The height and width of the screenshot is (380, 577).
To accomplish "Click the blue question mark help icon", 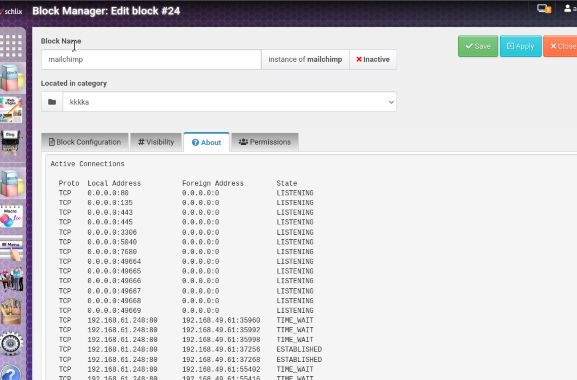I will coord(11,374).
